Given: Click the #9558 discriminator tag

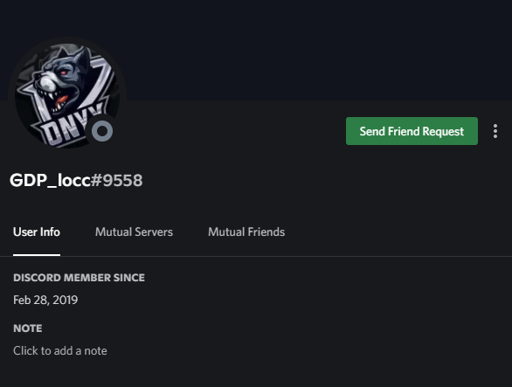Looking at the screenshot, I should coord(116,180).
